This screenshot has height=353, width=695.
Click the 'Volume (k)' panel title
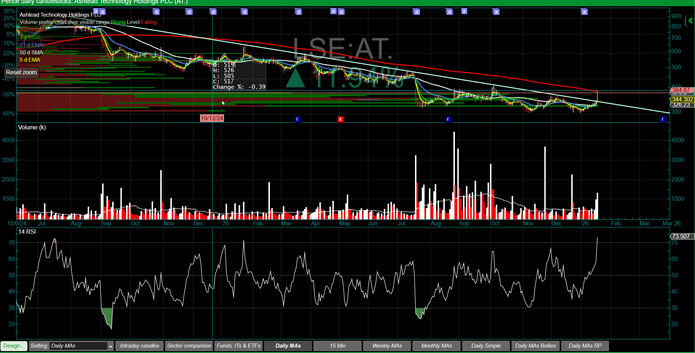32,128
